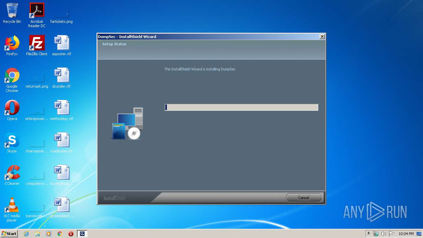Open the Windows Start menu
This screenshot has width=423, height=238.
9,233
